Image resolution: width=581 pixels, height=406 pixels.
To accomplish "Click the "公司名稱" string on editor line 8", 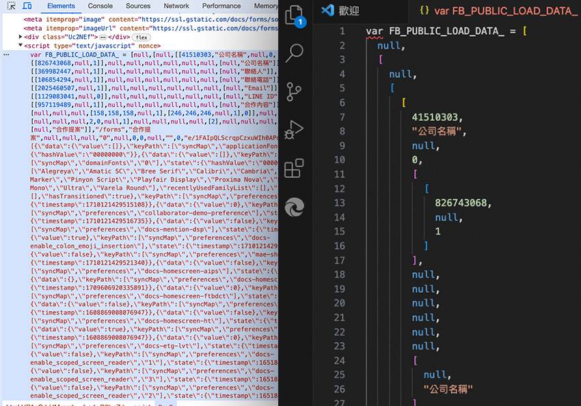I will (x=437, y=131).
